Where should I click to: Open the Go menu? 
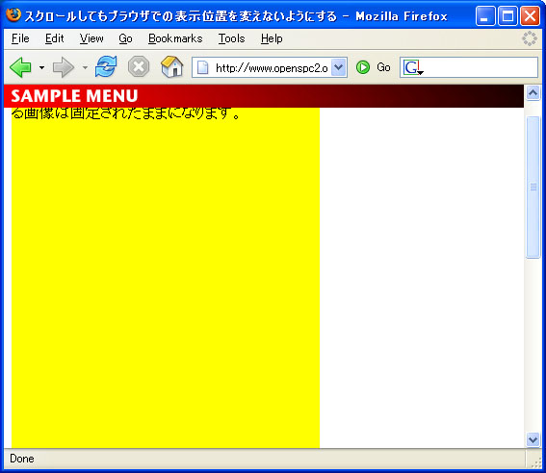point(125,38)
